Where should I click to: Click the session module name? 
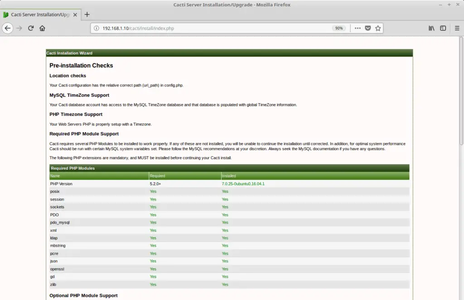[57, 200]
